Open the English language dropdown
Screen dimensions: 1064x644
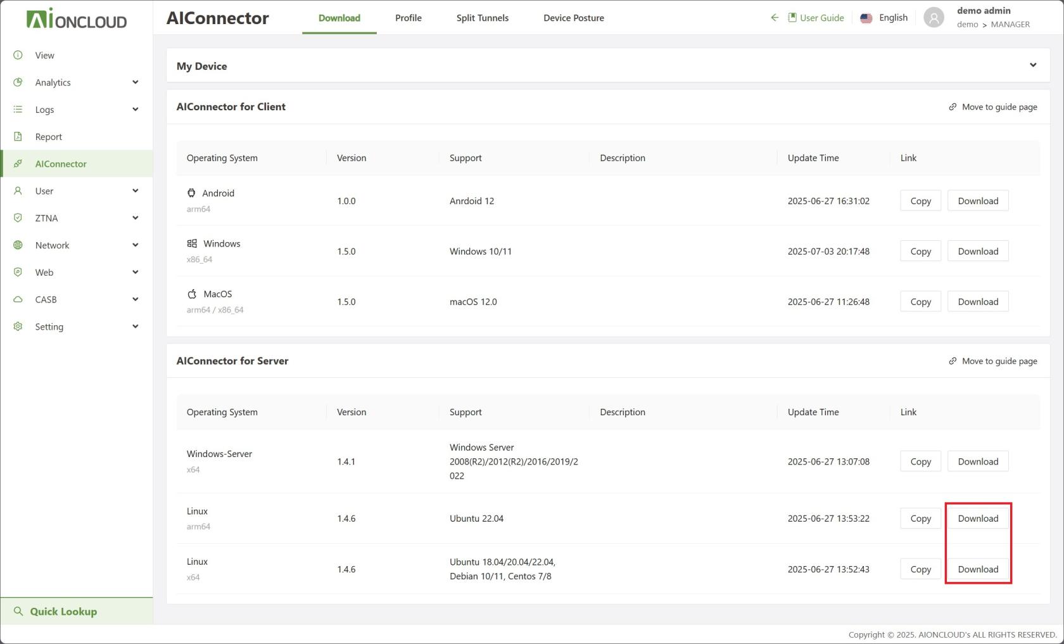pos(884,18)
